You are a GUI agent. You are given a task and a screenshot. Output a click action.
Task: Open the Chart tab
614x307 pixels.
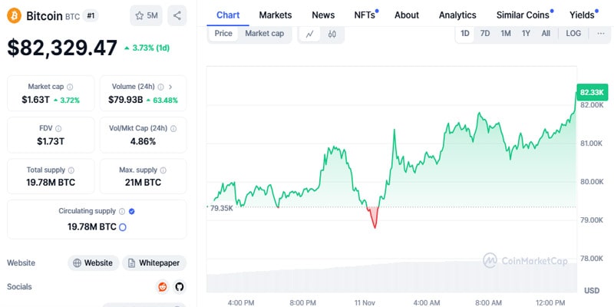pos(228,15)
